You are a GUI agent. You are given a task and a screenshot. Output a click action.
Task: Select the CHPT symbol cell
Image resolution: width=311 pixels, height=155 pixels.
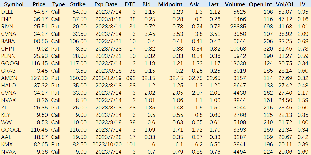tap(8, 49)
